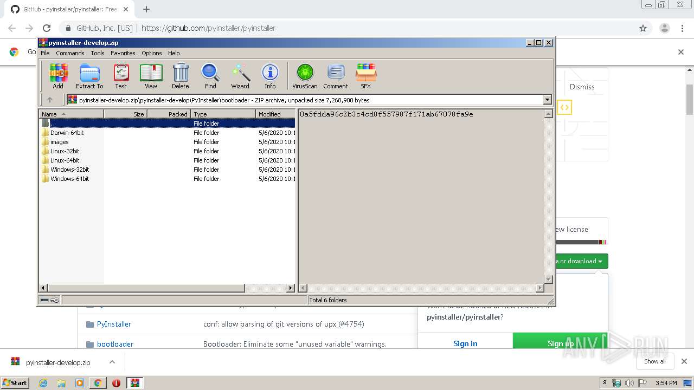694x390 pixels.
Task: Select the Windows-32bit folder
Action: [x=167, y=170]
